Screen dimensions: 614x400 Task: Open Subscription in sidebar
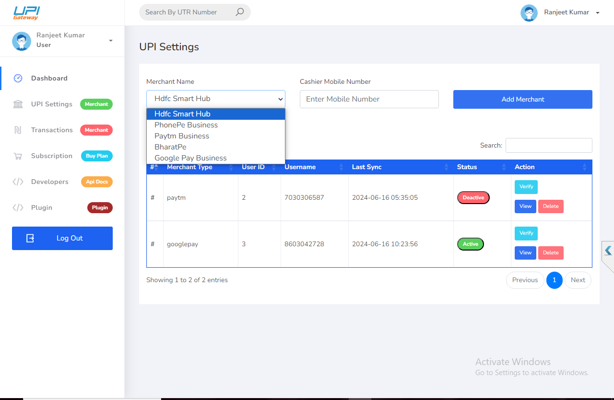[52, 156]
